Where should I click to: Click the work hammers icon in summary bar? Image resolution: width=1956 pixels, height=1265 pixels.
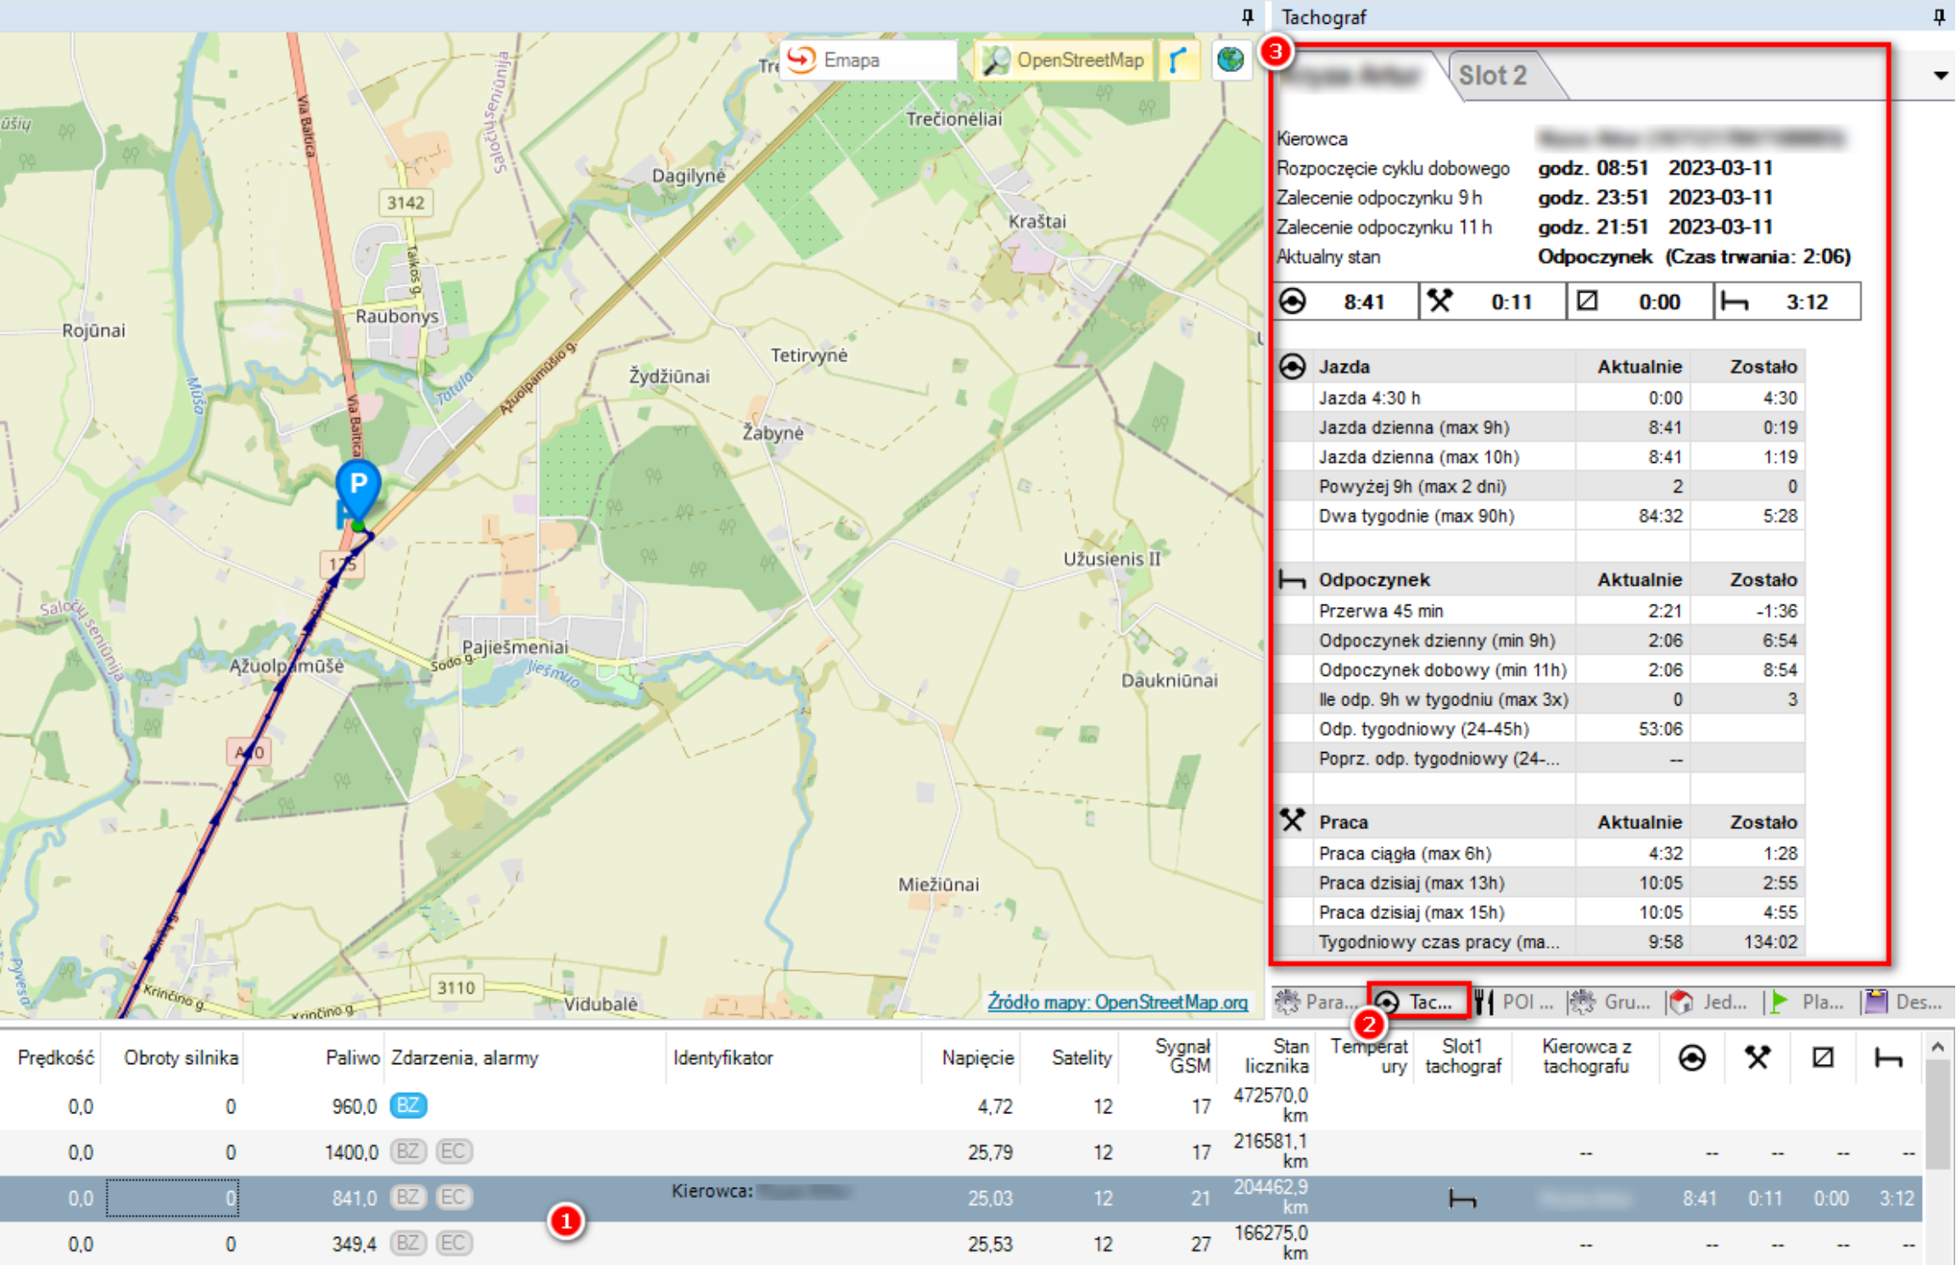coord(1439,302)
